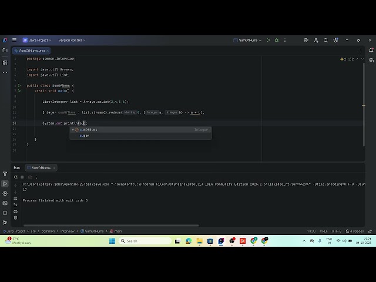Go to previous highlighted problem arrow

click(357, 59)
